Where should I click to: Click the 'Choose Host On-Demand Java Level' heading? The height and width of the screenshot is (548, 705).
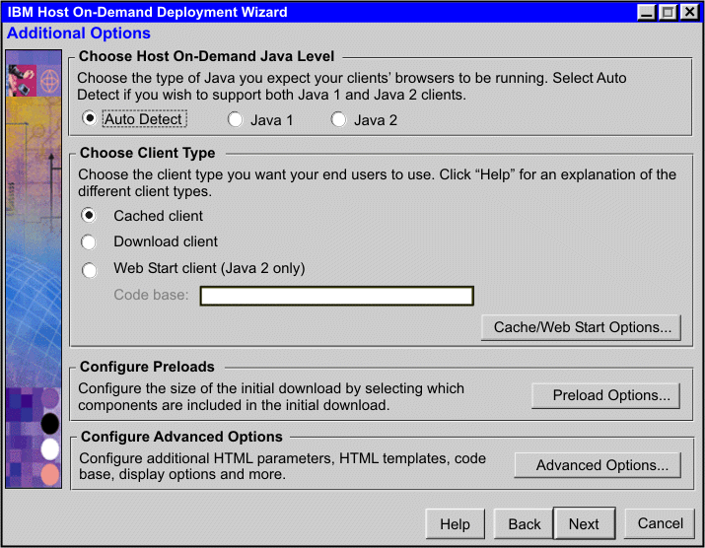(206, 56)
